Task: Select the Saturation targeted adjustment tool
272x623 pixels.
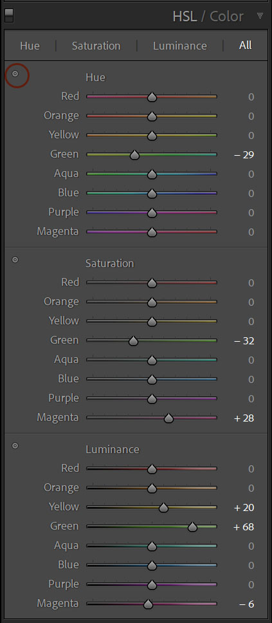Action: point(15,259)
